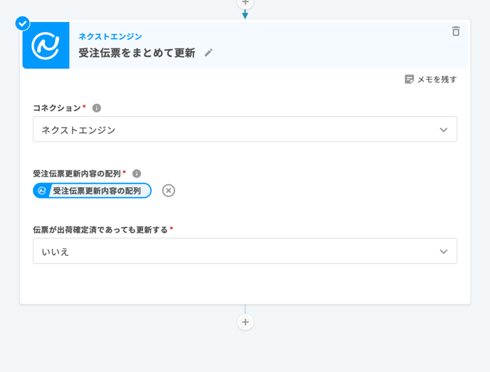The width and height of the screenshot is (490, 372).
Task: Click the ネクストエンジン app logo
Action: click(x=46, y=46)
